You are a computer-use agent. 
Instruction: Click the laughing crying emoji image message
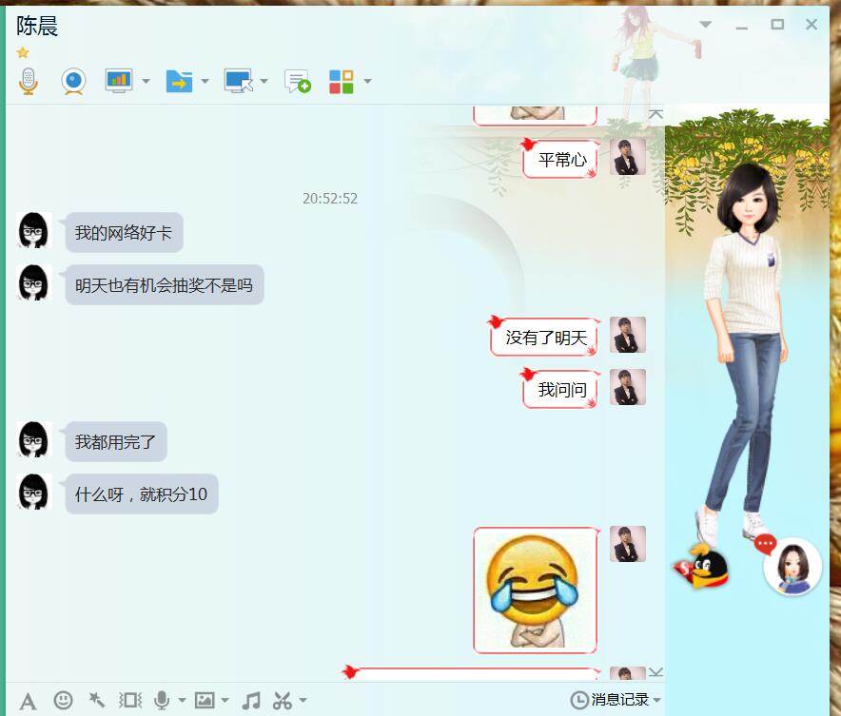tap(534, 590)
